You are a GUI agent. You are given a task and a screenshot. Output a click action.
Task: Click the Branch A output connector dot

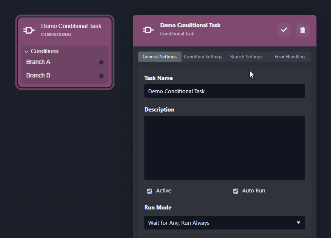(101, 62)
